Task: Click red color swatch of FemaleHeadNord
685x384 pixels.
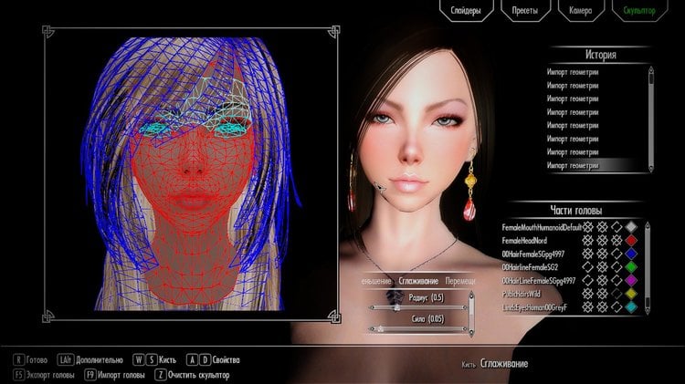Action: click(631, 241)
